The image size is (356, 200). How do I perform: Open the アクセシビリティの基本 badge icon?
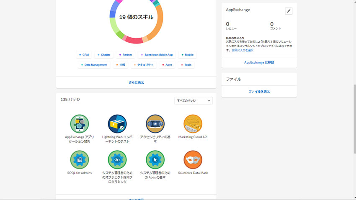155,123
